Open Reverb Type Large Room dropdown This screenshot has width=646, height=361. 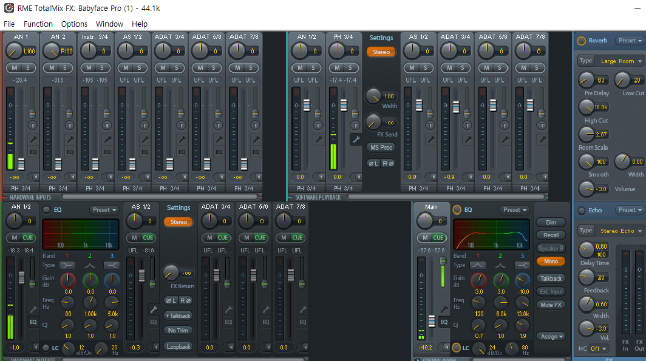click(x=620, y=61)
